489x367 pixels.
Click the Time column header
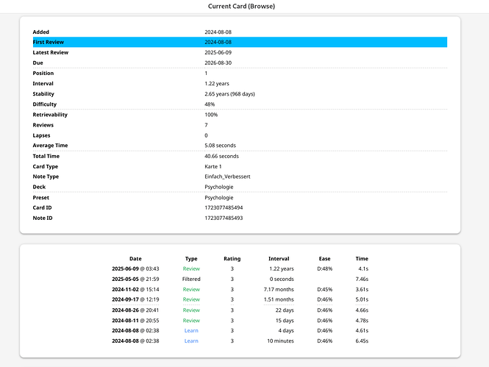click(x=362, y=259)
